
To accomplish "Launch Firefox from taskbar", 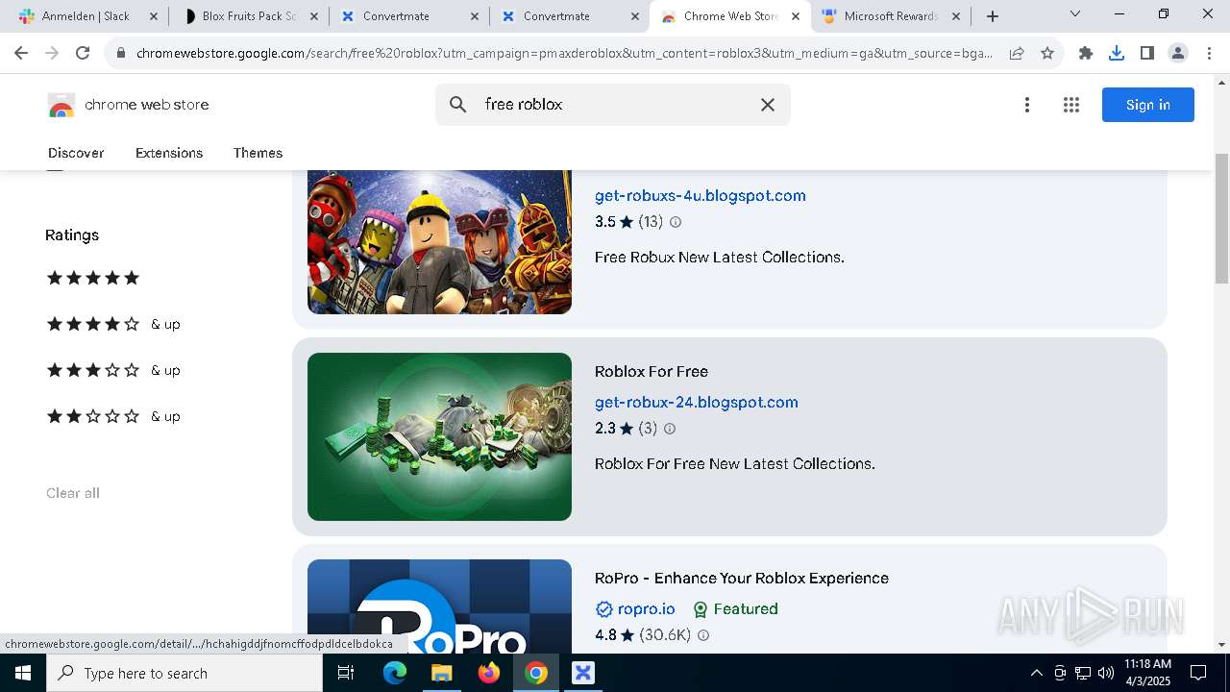I will [x=489, y=673].
